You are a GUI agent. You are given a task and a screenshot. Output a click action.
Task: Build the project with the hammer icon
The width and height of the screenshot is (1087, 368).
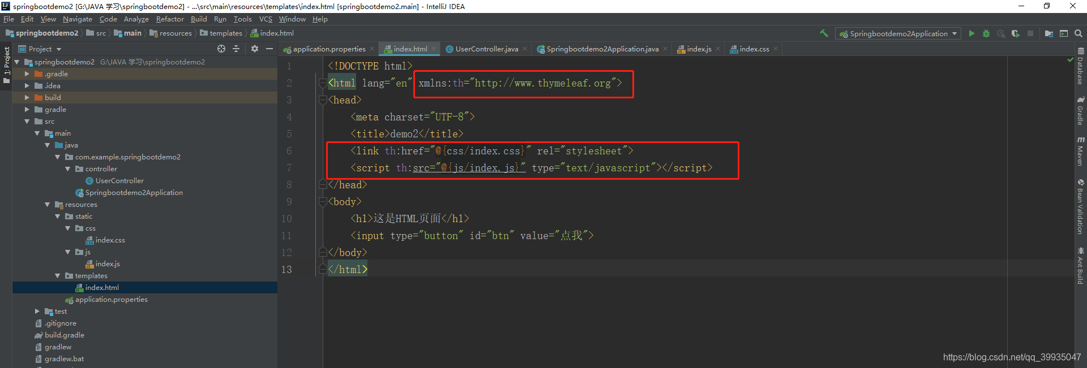[824, 33]
